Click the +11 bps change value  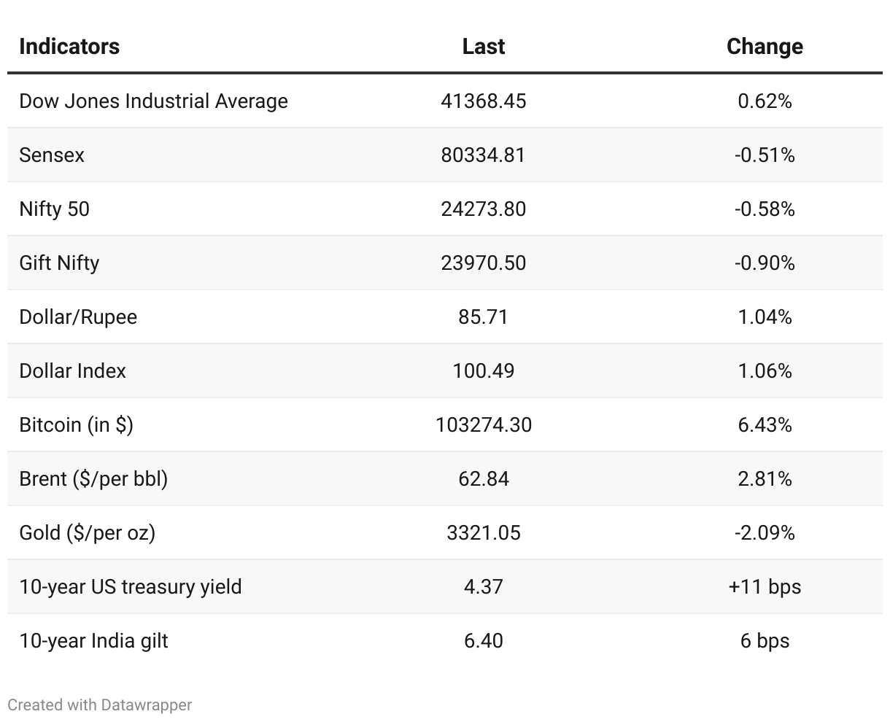(x=765, y=586)
